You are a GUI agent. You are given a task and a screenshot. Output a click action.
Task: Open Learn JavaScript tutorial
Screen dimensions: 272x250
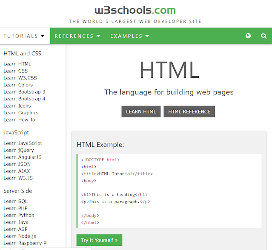click(x=23, y=143)
